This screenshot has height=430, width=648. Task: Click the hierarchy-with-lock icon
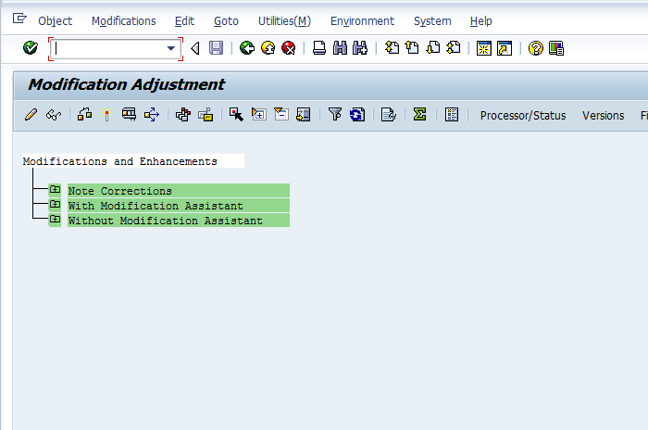pyautogui.click(x=85, y=114)
